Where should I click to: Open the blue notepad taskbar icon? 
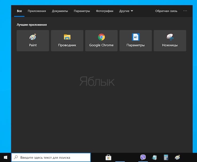click(x=154, y=157)
